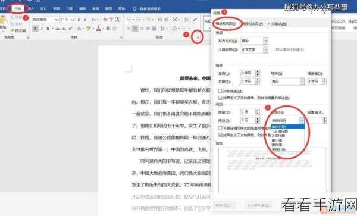Click the Bullets list icon
The width and height of the screenshot is (357, 216).
click(129, 20)
